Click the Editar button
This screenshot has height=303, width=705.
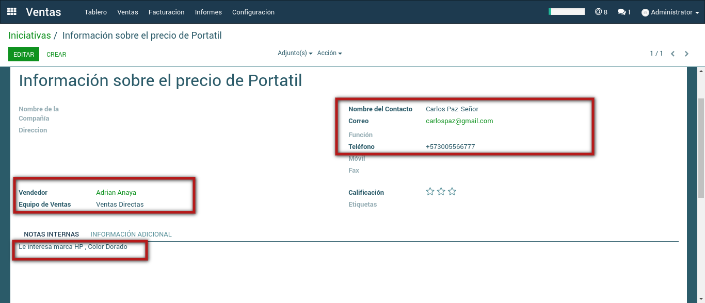coord(24,54)
